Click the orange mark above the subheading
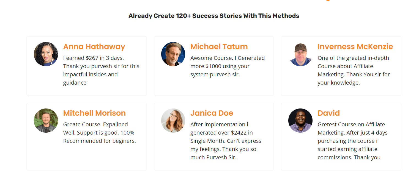 click(328, 1)
